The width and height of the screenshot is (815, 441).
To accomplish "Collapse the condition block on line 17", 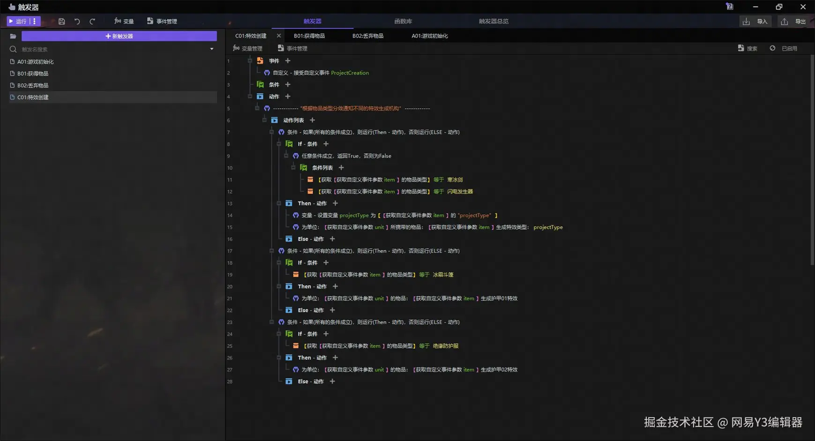I will (272, 251).
